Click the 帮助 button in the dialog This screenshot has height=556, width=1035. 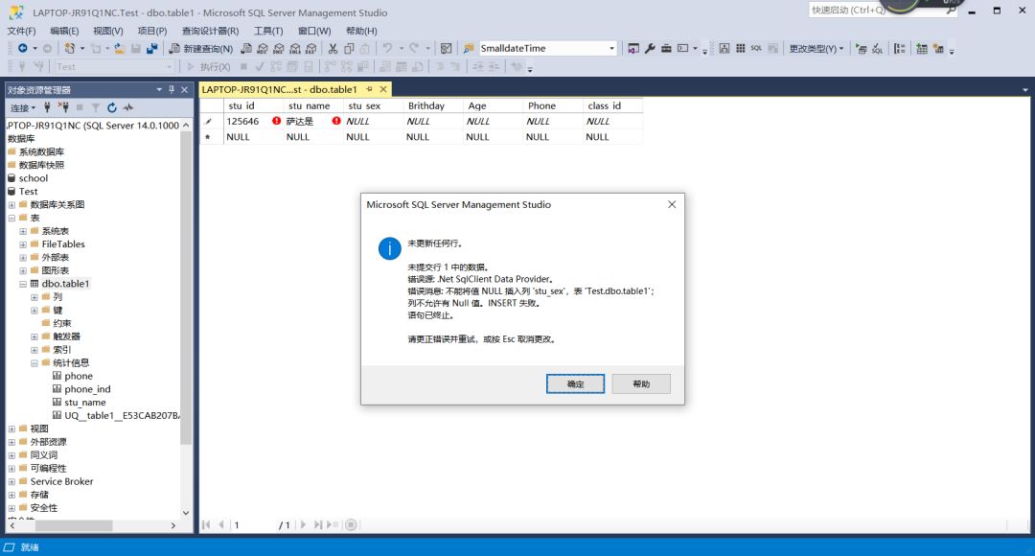pos(641,383)
